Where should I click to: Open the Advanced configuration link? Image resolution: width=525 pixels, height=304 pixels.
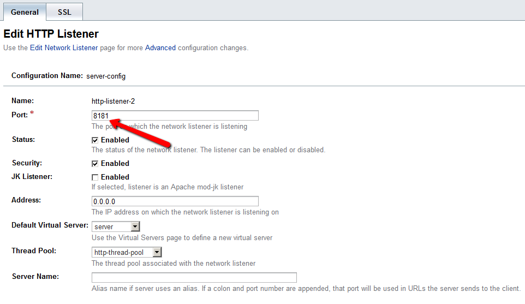(x=160, y=48)
